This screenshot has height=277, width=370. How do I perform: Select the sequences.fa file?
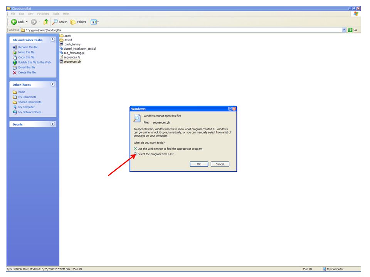(x=70, y=57)
